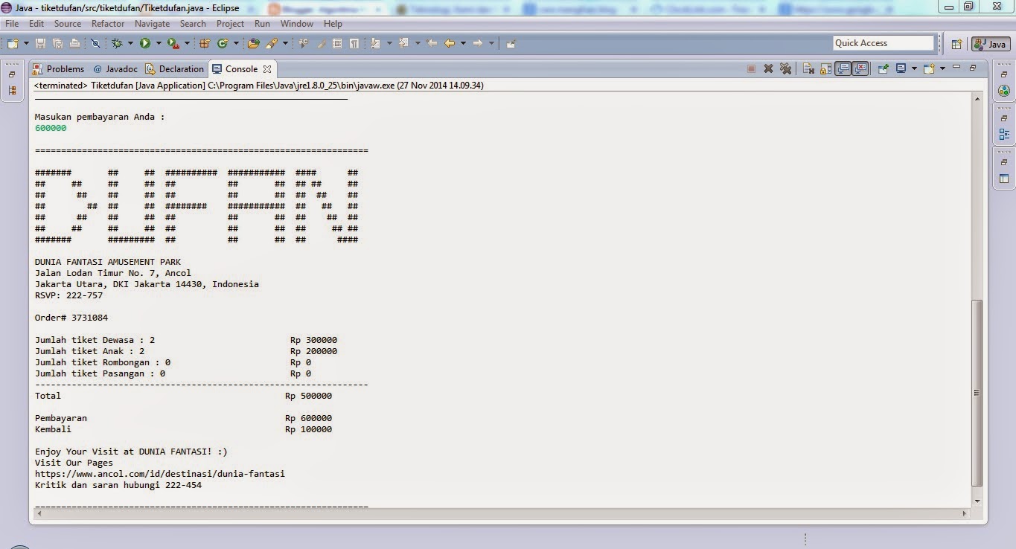Switch to the Java perspective button

[x=991, y=44]
